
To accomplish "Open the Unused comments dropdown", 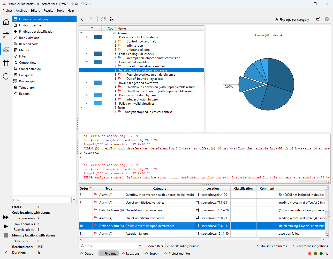I will (271, 246).
